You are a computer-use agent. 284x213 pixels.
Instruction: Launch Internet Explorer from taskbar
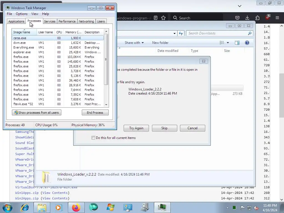click(25, 207)
